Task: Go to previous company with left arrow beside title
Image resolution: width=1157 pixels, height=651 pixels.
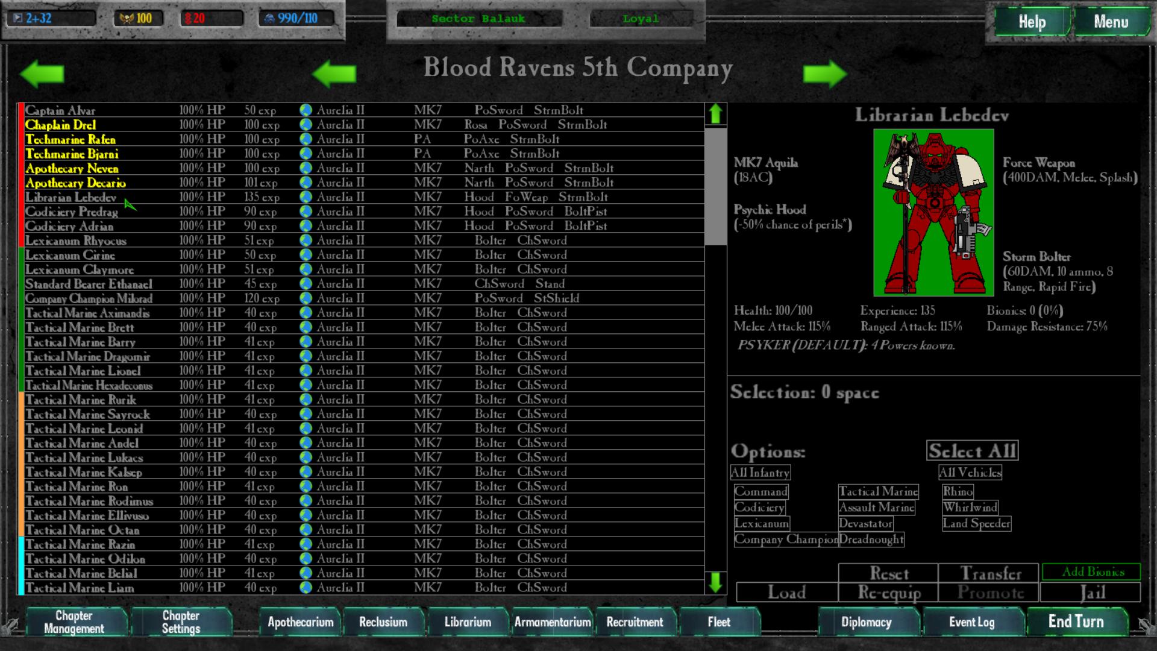Action: click(x=334, y=74)
